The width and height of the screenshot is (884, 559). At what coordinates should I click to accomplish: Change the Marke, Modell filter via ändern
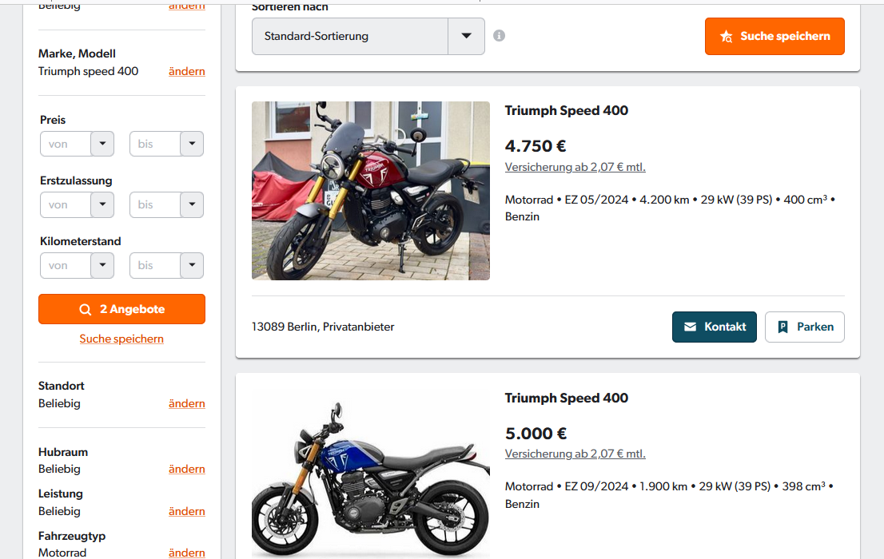(186, 71)
